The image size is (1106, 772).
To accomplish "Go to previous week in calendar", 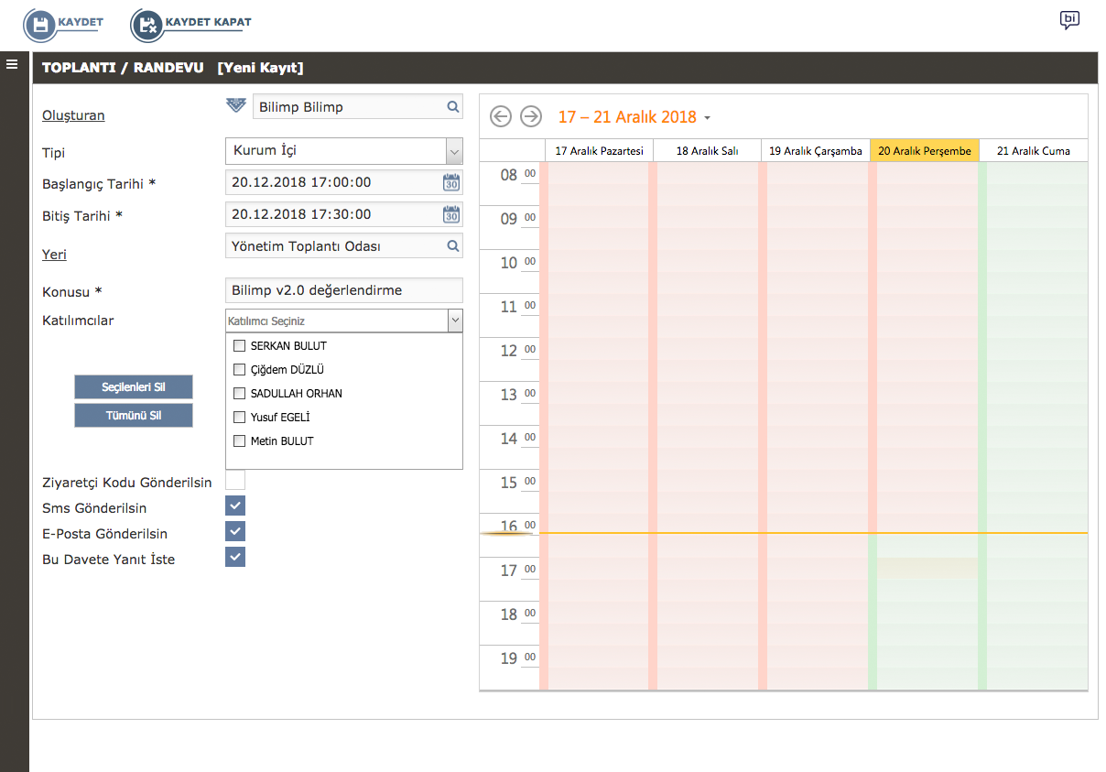I will pos(500,116).
